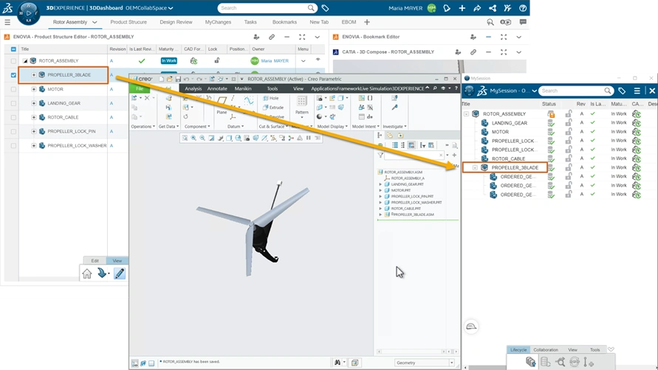
Task: Open the EBOM dashboard tab
Action: 349,22
